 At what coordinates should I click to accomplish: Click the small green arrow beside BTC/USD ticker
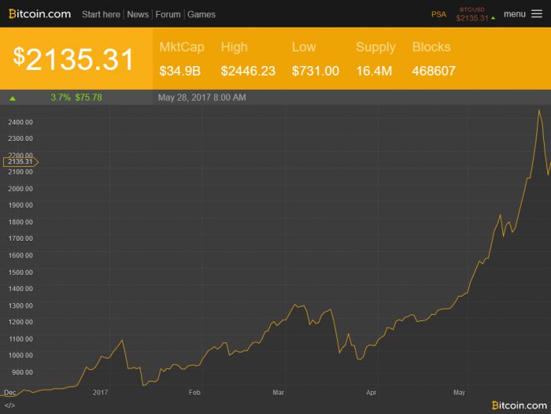pyautogui.click(x=494, y=18)
